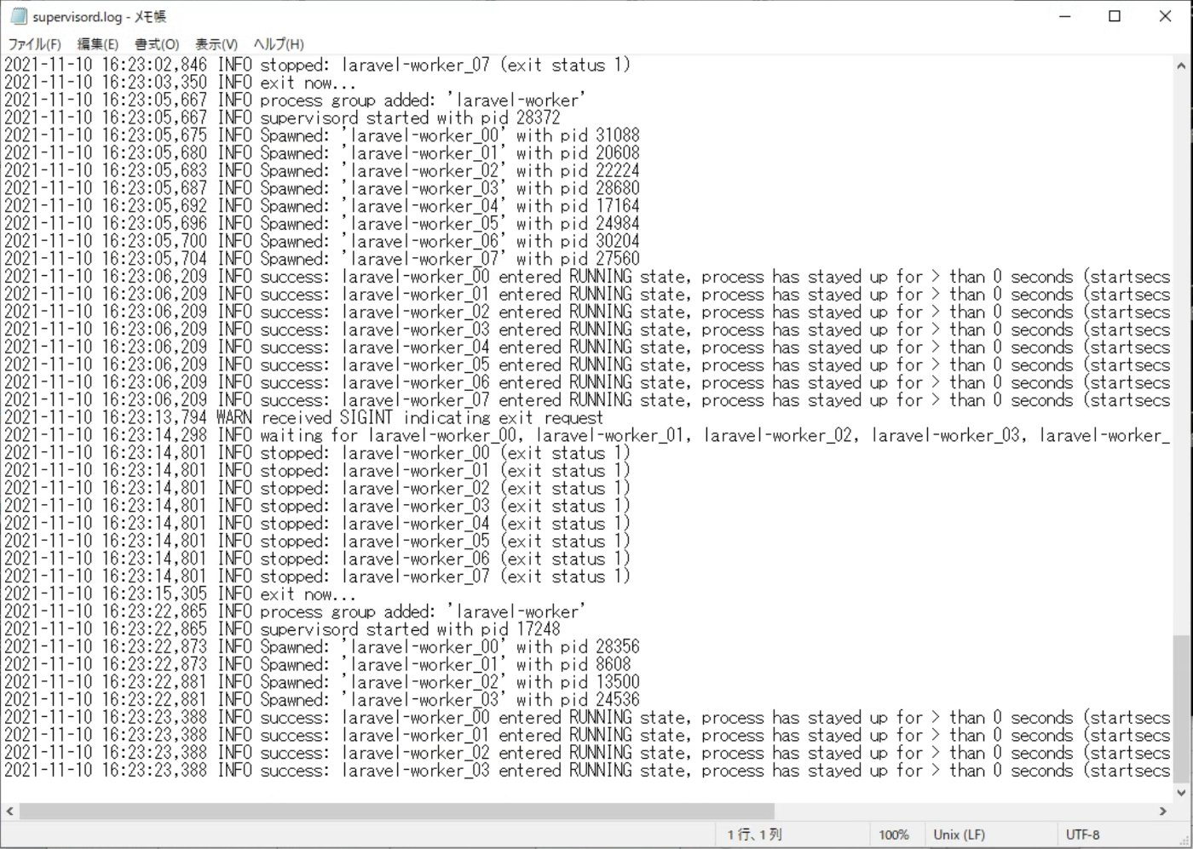Open the 書式(O) menu
This screenshot has width=1193, height=849.
tap(157, 44)
